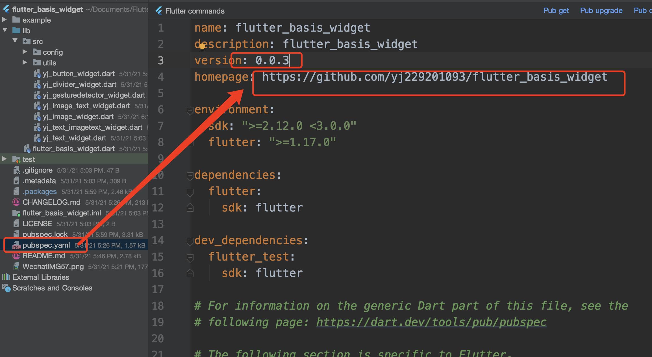652x357 pixels.
Task: Click the dart icon of yj_text_imagetext_widget.dart
Action: click(x=37, y=127)
